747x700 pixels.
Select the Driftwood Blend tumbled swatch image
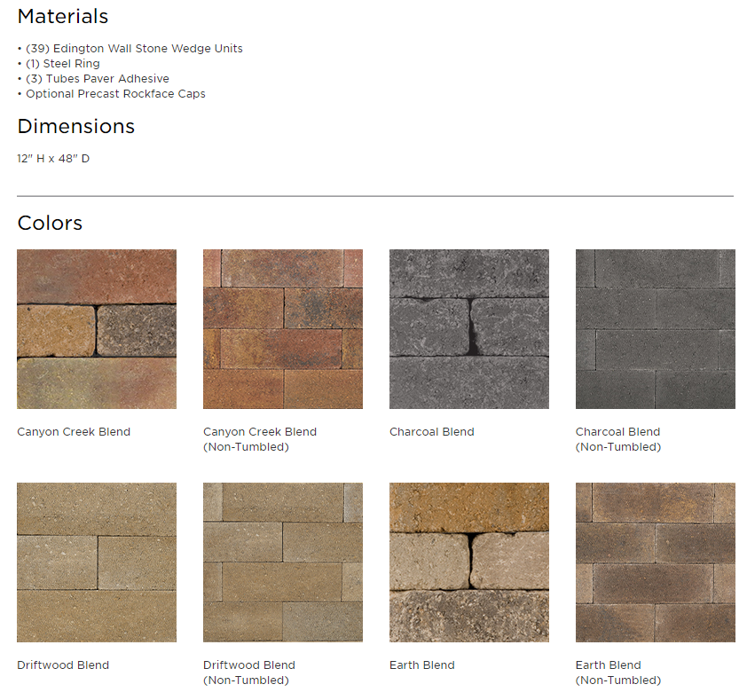pyautogui.click(x=97, y=562)
